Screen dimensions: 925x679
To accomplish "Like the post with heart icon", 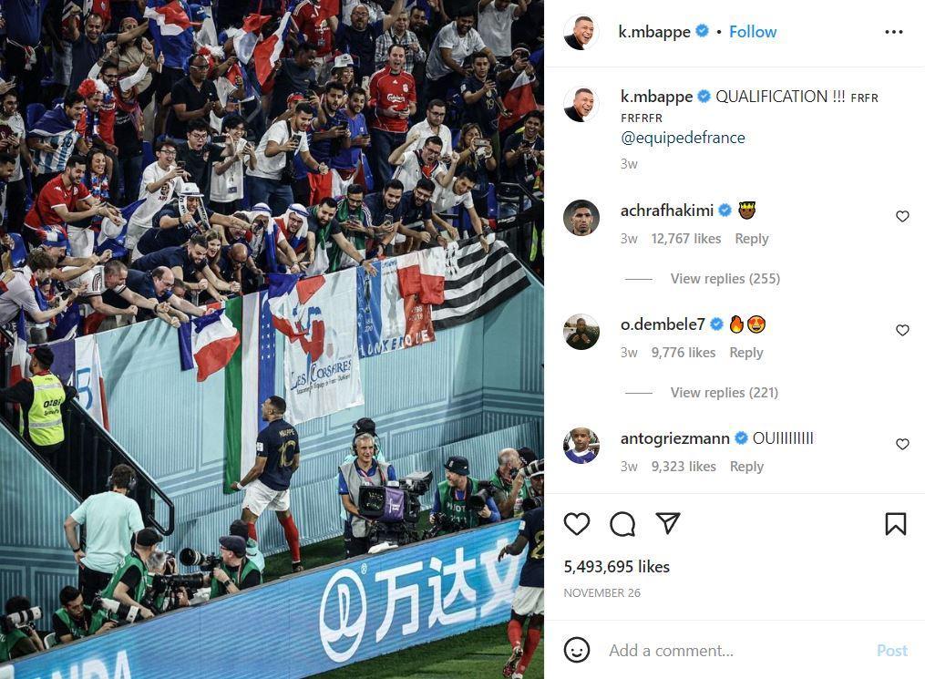I will coord(576,524).
